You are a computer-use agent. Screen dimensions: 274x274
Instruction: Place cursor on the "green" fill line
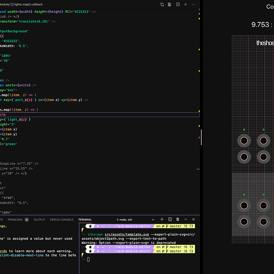8,144
